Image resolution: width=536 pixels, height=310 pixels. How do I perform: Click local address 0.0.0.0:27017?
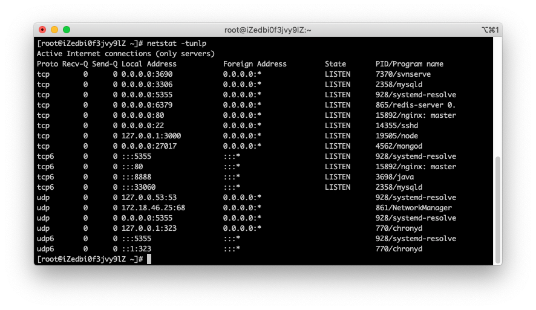click(x=149, y=146)
